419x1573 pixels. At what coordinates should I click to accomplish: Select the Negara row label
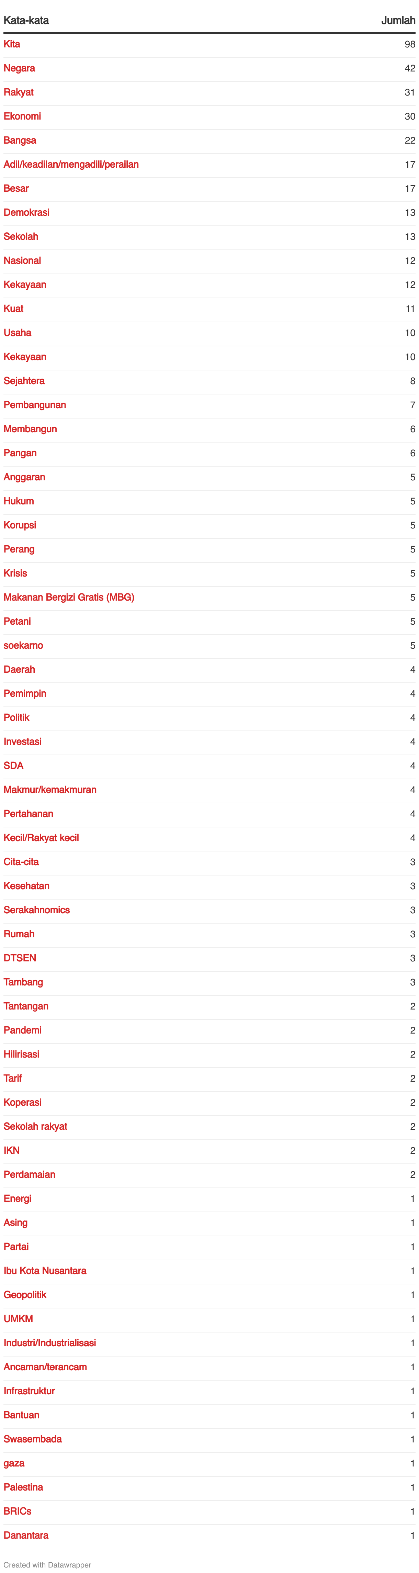pyautogui.click(x=19, y=68)
